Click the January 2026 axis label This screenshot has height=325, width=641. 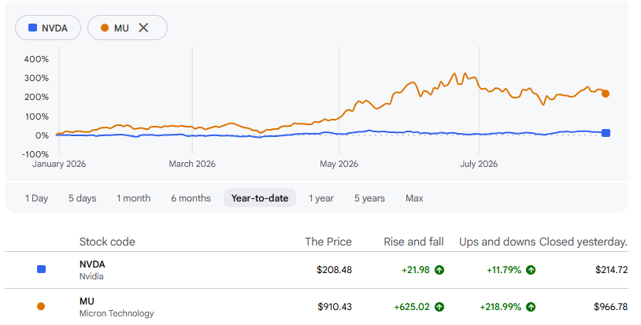(59, 164)
